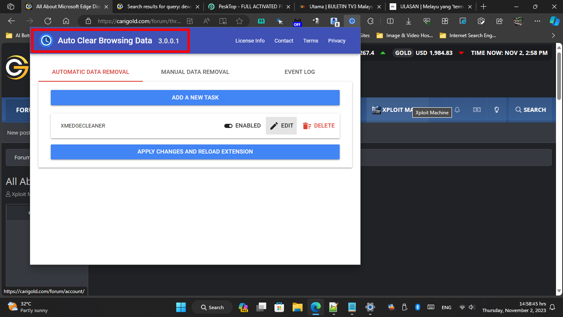Screen dimensions: 563x317
Task: Refresh the current page
Action: 48,21
